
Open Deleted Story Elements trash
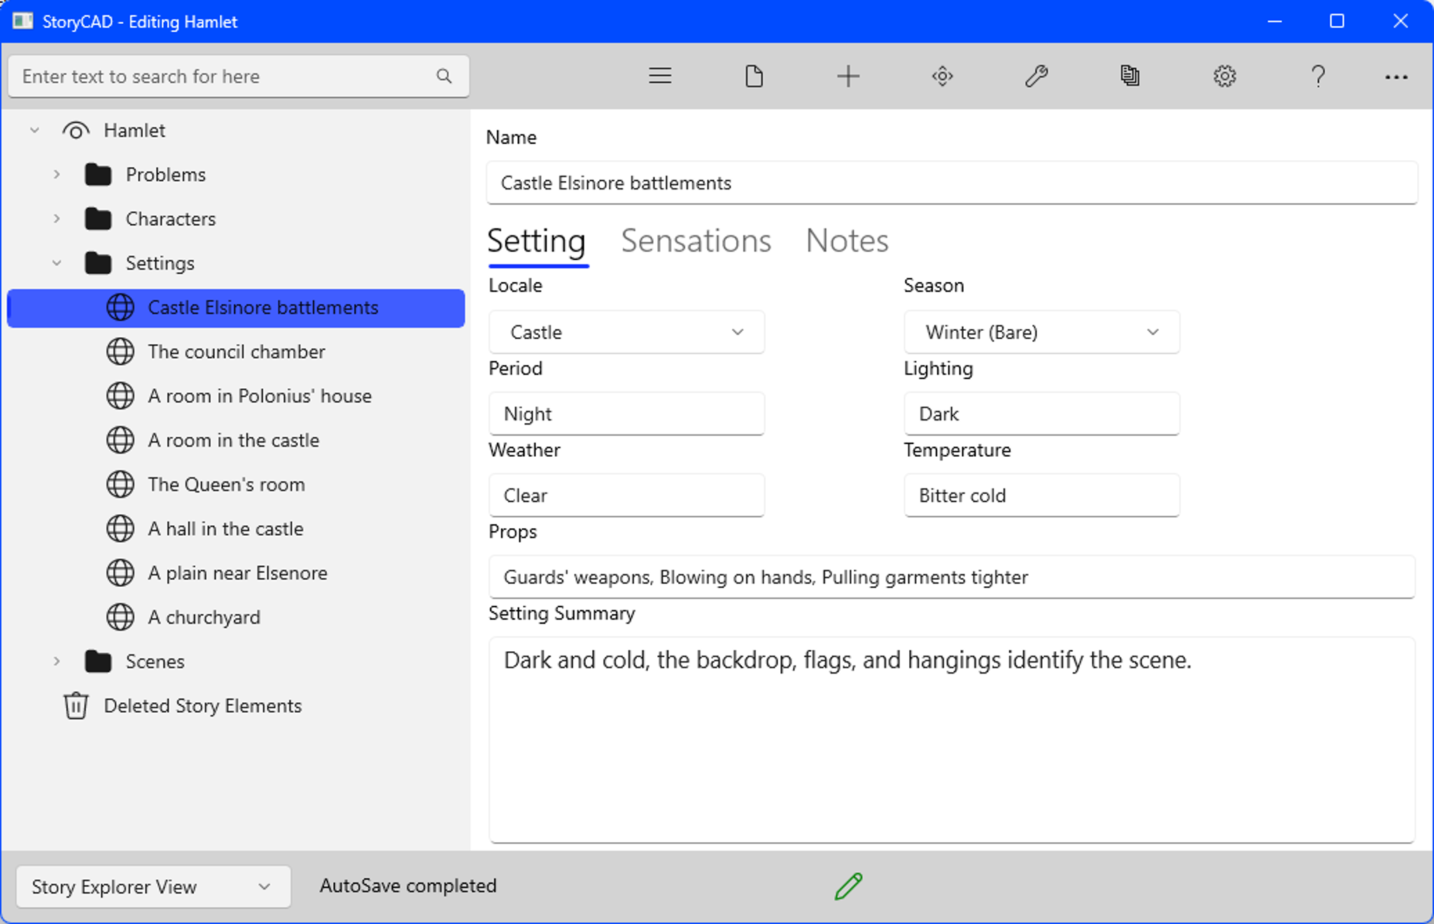[202, 706]
